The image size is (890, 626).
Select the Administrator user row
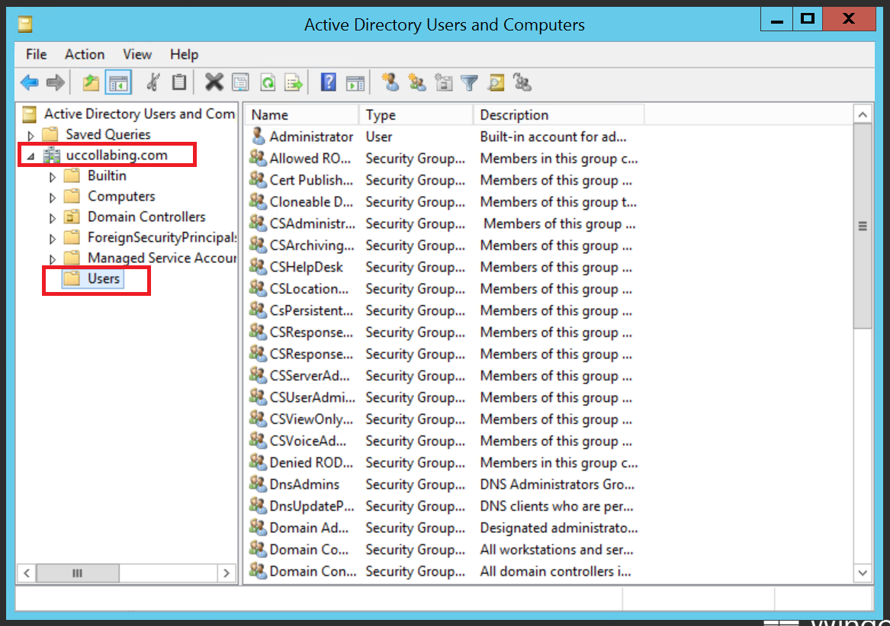click(x=445, y=136)
